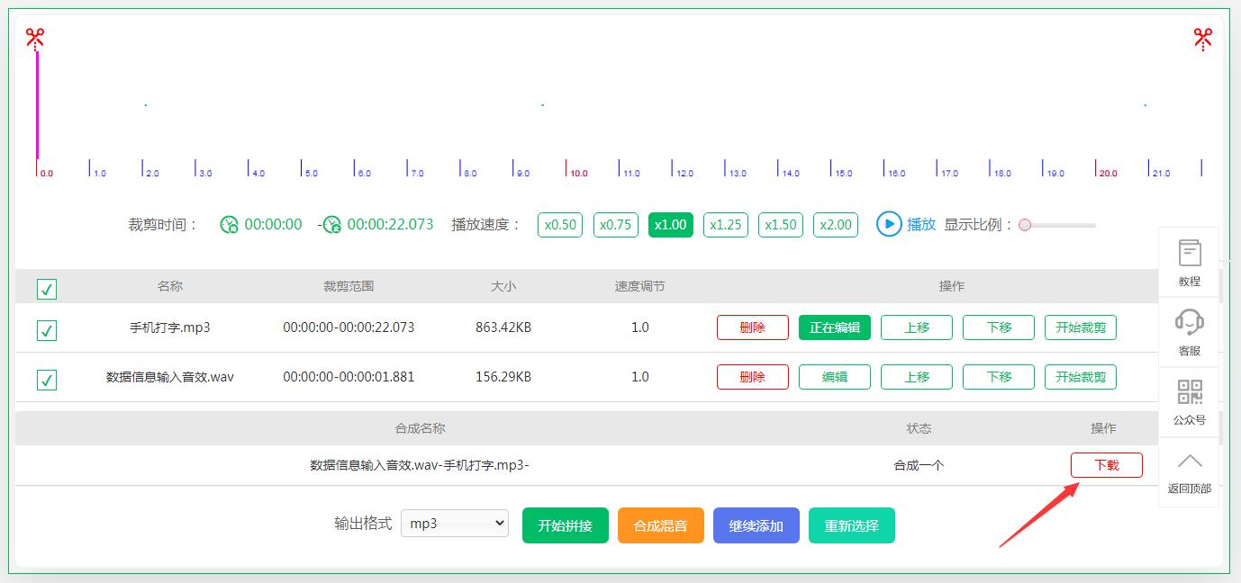Open the 输出格式 mp3 dropdown
1241x583 pixels.
454,524
